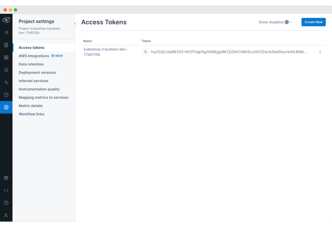The width and height of the screenshot is (332, 227).
Task: Open the user account icon
Action: 6,215
